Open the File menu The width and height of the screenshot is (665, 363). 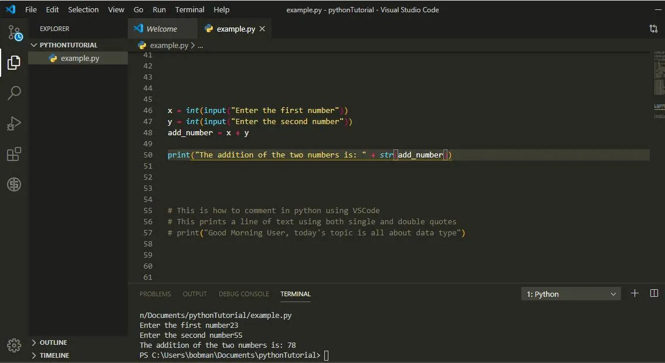(x=31, y=9)
